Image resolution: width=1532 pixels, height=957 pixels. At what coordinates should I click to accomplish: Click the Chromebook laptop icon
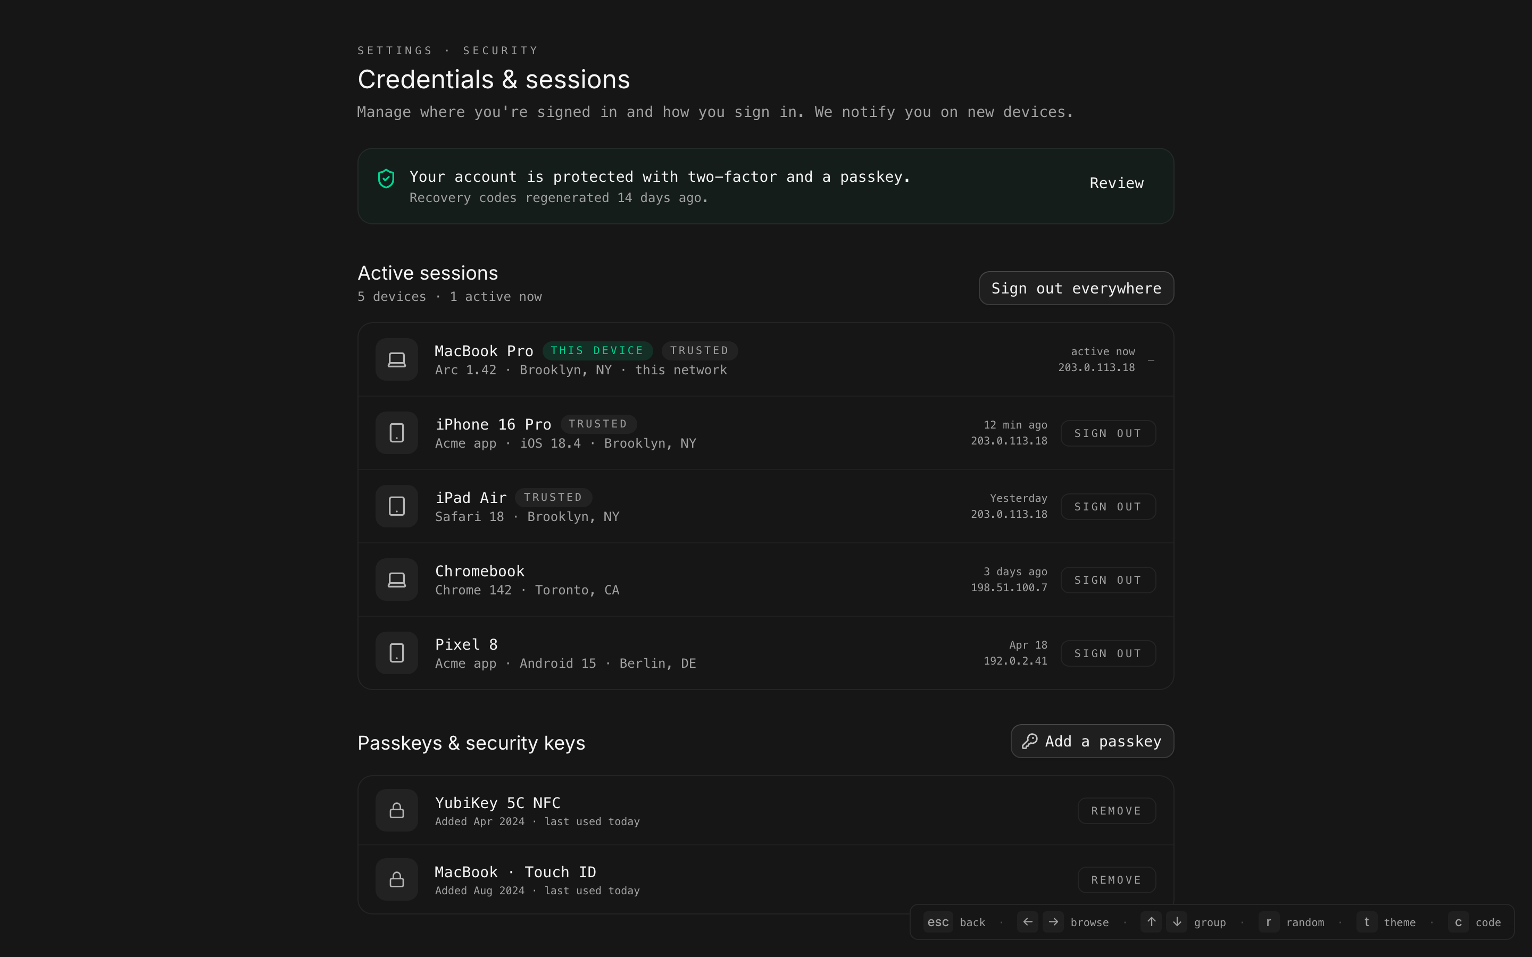tap(396, 580)
